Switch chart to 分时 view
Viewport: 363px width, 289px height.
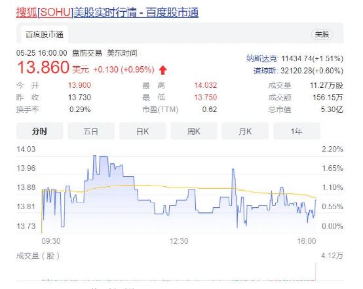pos(39,131)
